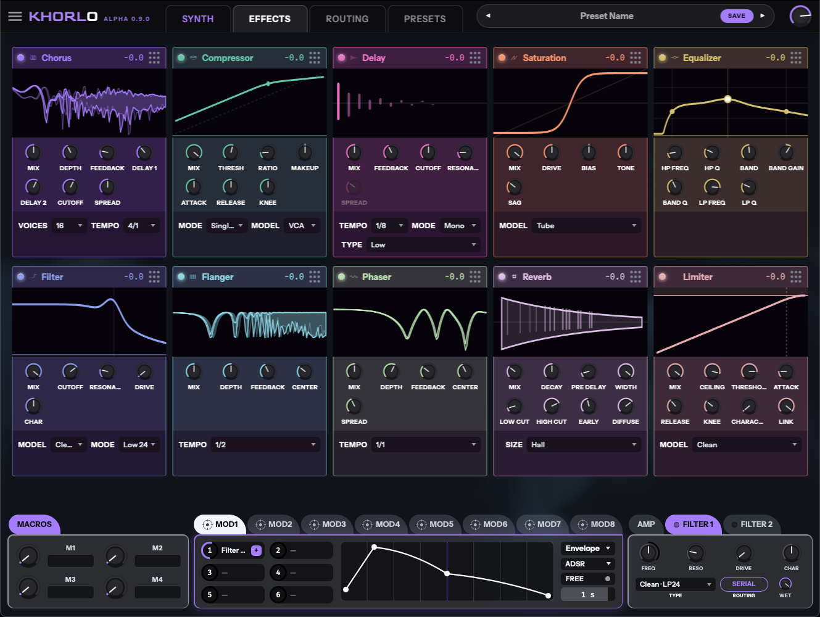Click the SERIAL routing button
Image resolution: width=820 pixels, height=617 pixels.
tap(744, 584)
